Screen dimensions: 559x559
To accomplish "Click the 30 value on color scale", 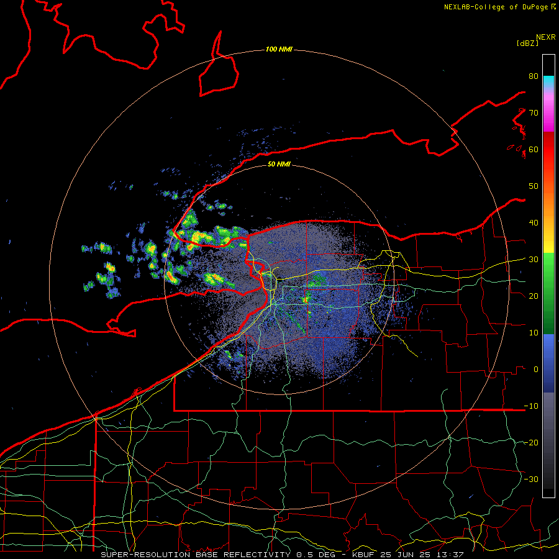I will click(x=534, y=259).
